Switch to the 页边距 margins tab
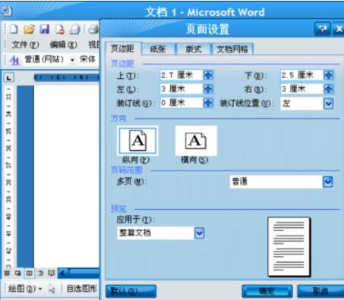 point(123,48)
